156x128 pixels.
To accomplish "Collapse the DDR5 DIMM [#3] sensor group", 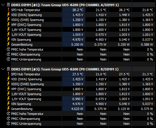I will click(x=3, y=69).
